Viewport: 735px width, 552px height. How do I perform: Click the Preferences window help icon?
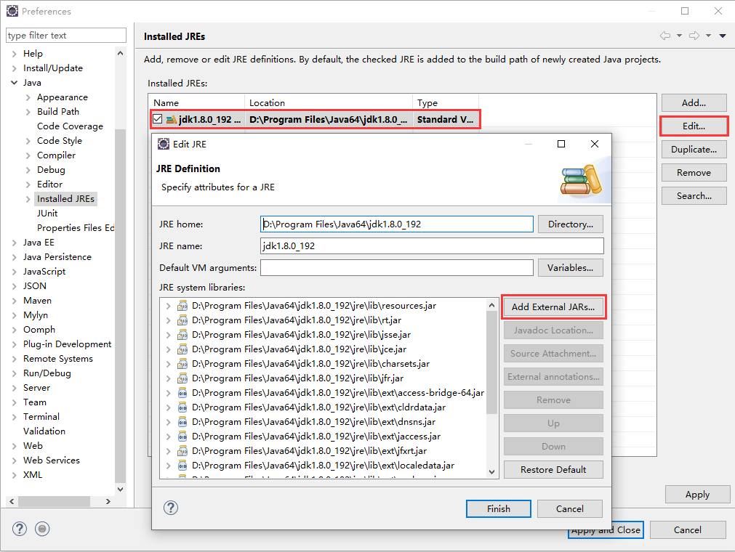tap(20, 529)
